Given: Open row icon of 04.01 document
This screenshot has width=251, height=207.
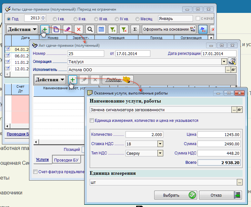Looking at the screenshot, I should pos(7,49).
